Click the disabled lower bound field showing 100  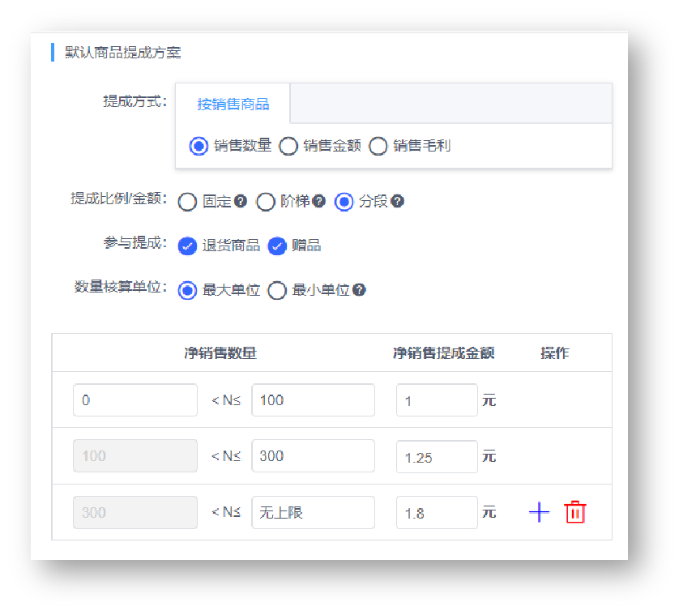coord(135,455)
